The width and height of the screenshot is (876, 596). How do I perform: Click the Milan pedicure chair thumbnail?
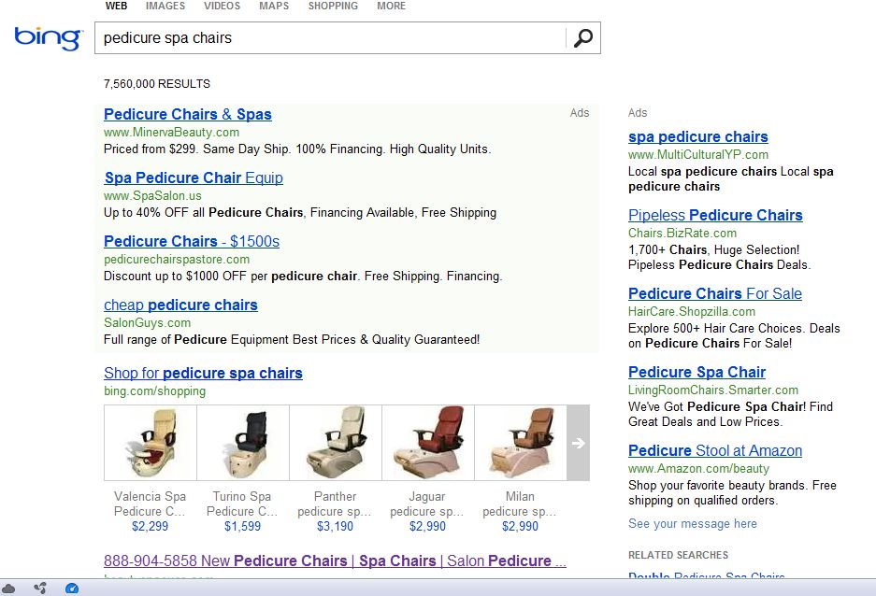[x=521, y=443]
